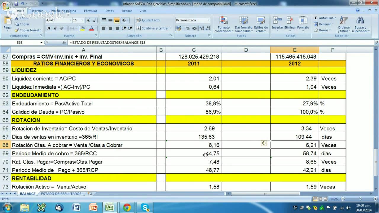This screenshot has width=379, height=213.
Task: Toggle italic K formatting
Action: [x=55, y=28]
